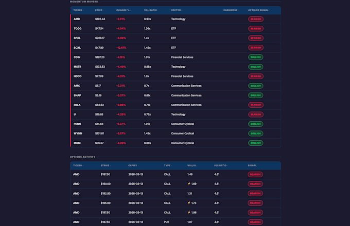Click Consumer Cyclical sector in PENN row

[x=182, y=124]
